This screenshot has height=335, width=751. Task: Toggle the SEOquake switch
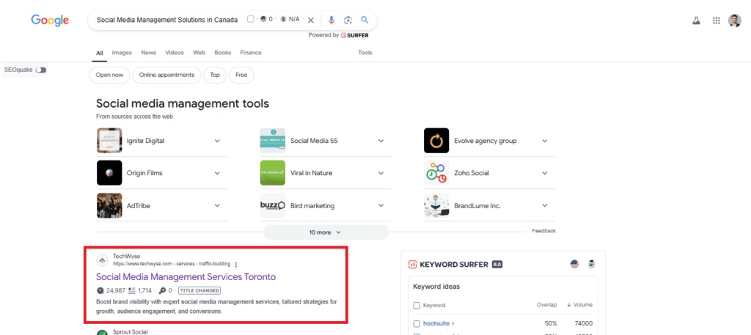(x=40, y=70)
